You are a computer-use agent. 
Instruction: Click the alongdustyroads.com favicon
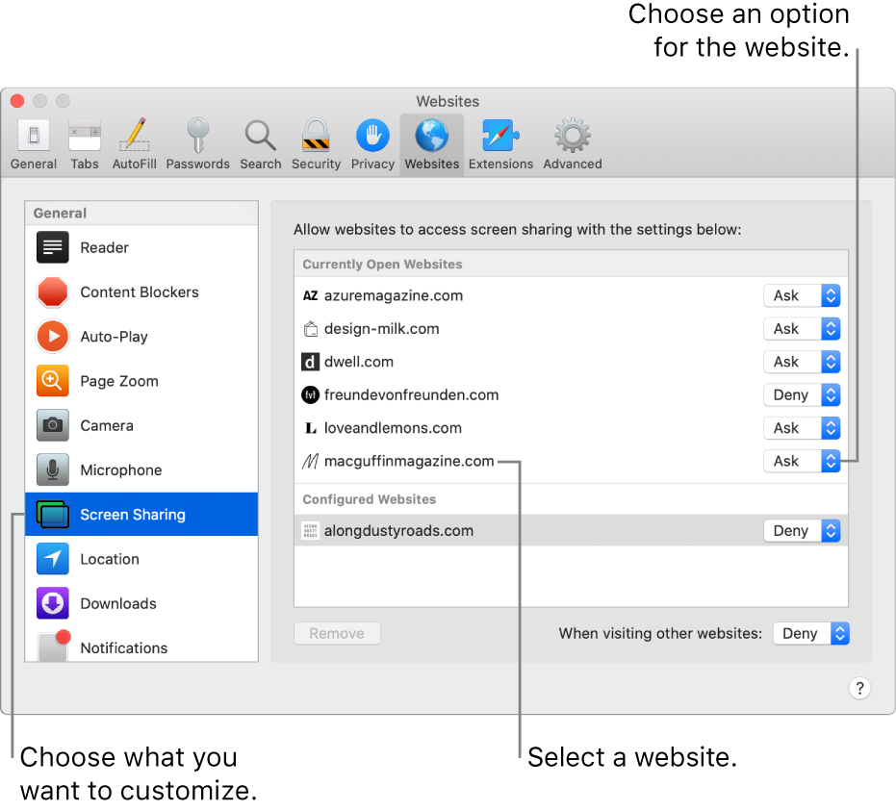pos(310,531)
